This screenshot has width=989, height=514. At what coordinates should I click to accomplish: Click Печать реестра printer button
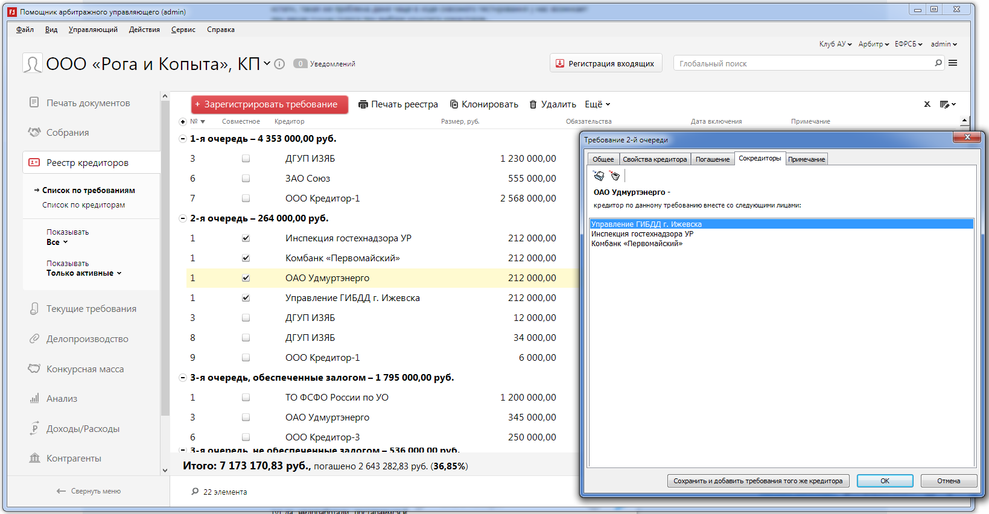(x=398, y=104)
